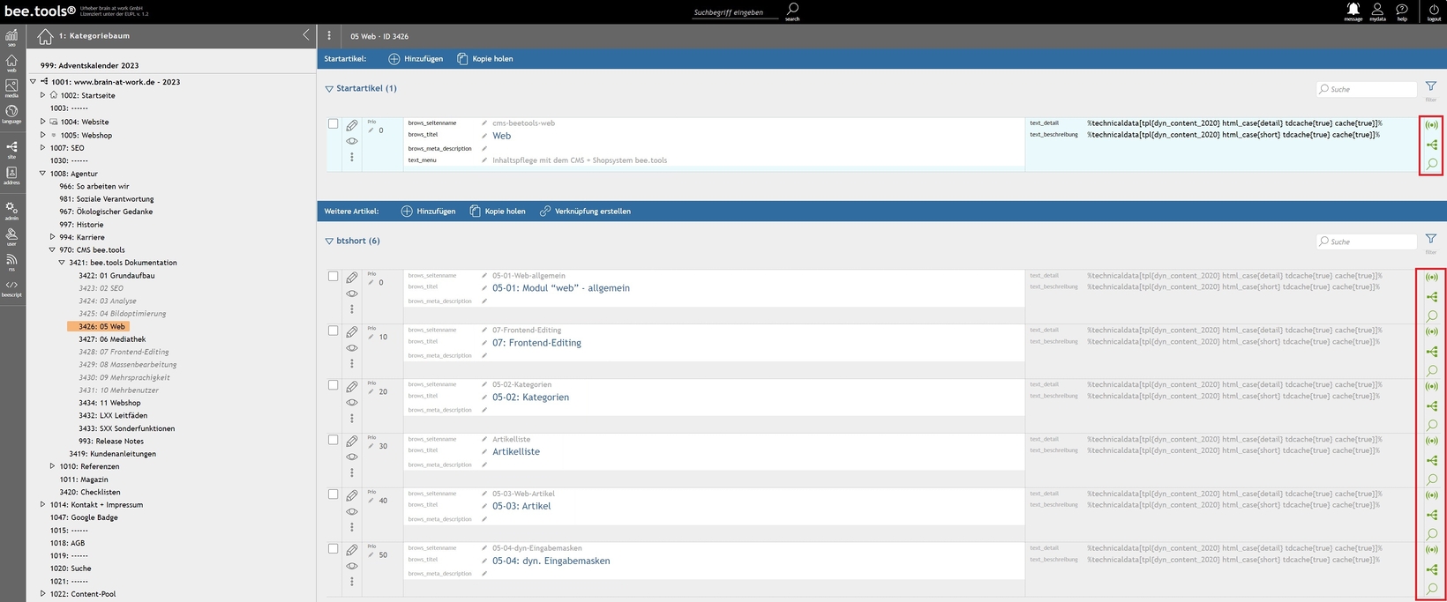Open the site module in the sidebar

[11, 150]
